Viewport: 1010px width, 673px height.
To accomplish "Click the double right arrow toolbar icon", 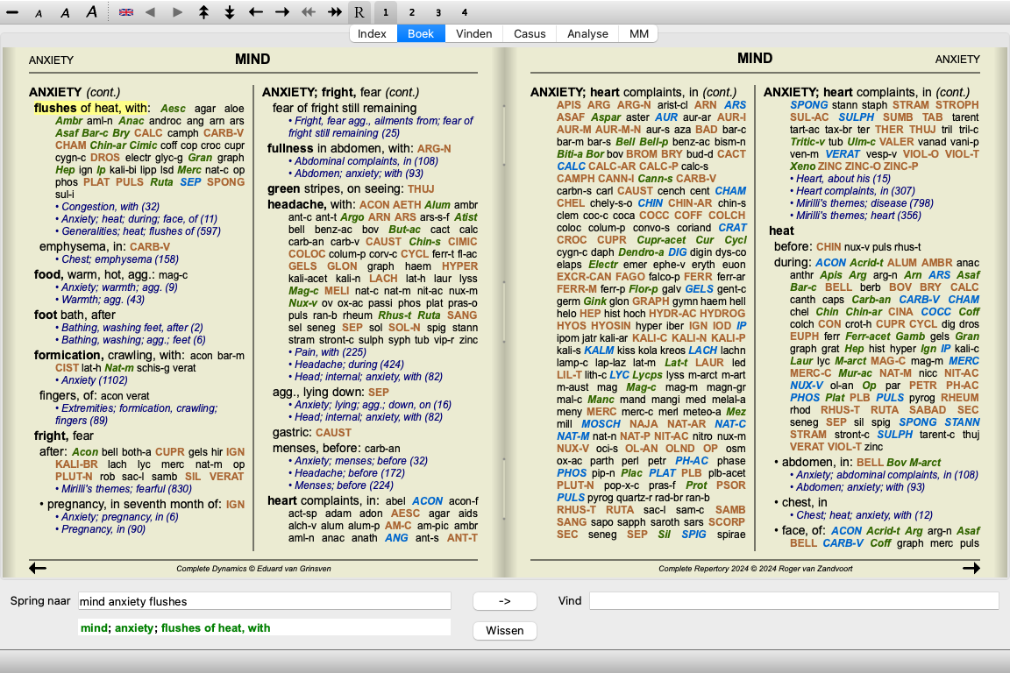I will tap(334, 12).
